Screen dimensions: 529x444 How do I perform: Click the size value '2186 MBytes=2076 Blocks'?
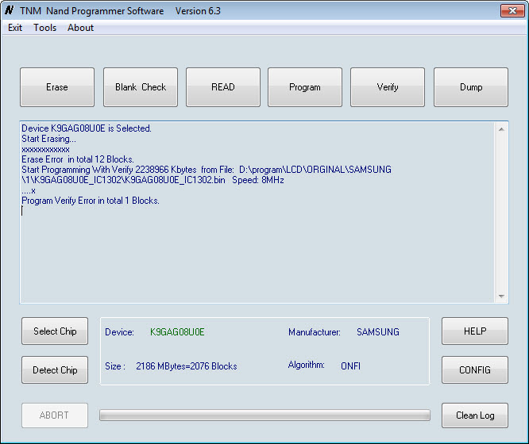pyautogui.click(x=187, y=366)
